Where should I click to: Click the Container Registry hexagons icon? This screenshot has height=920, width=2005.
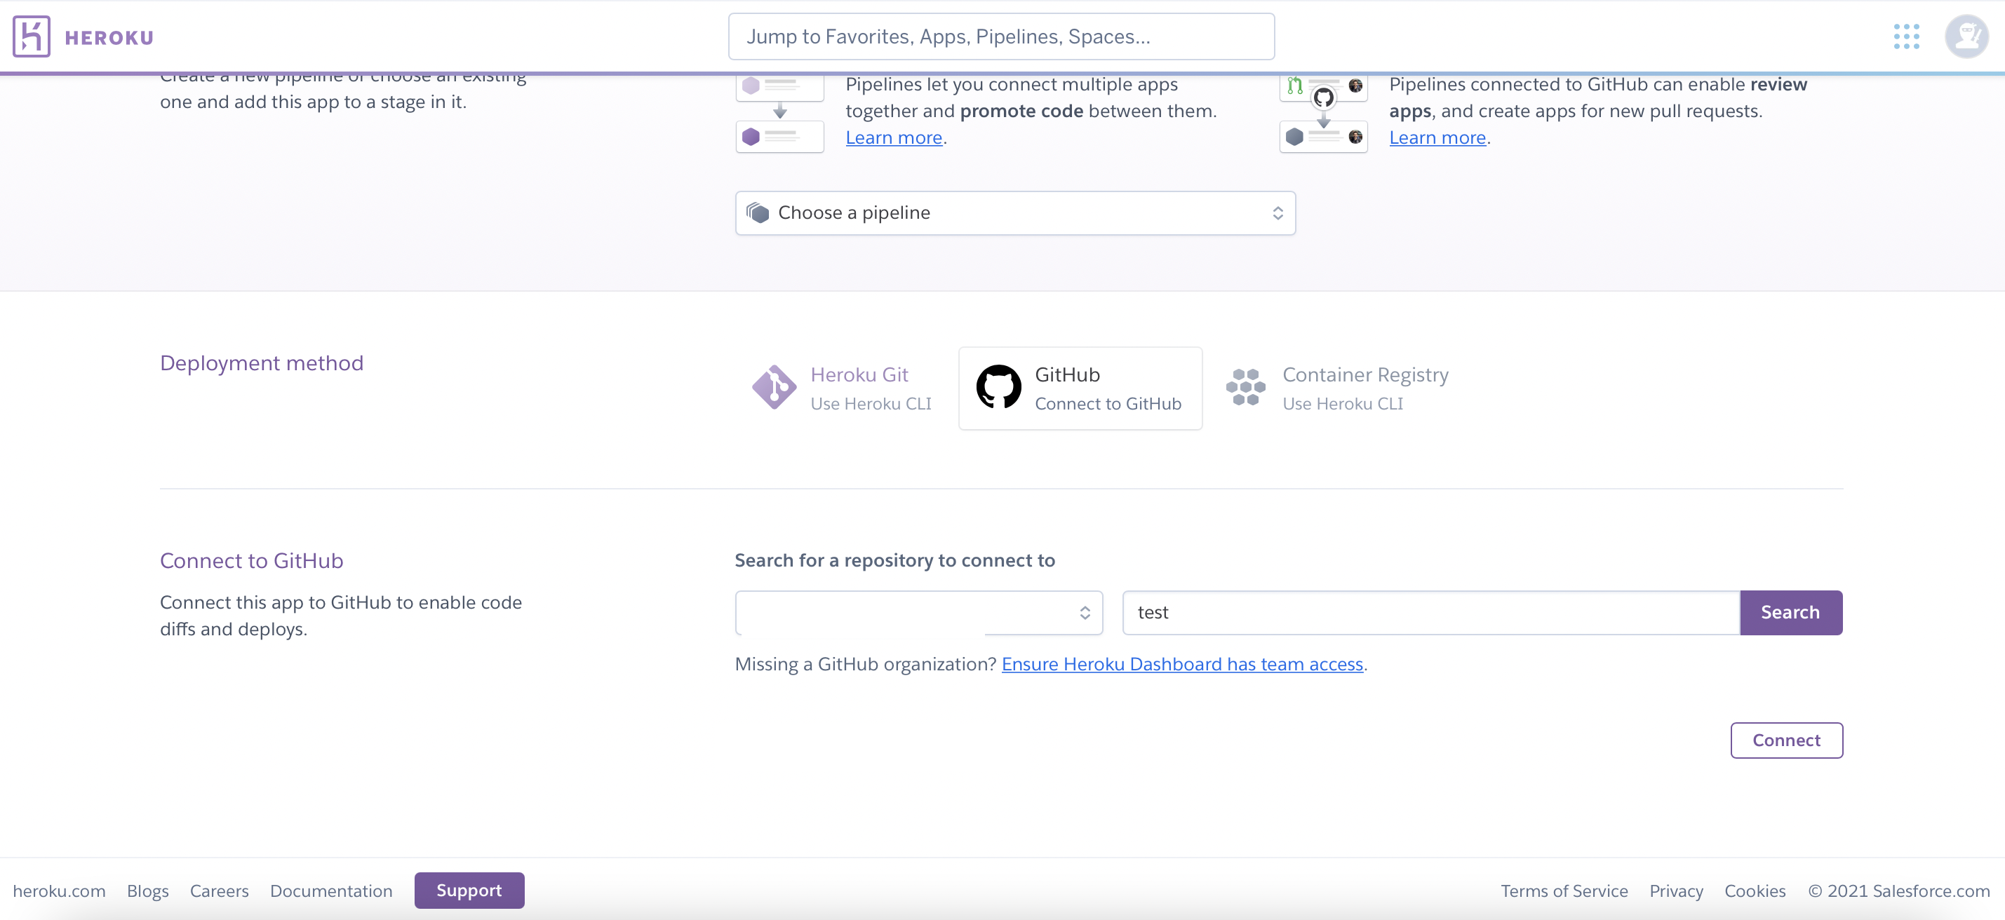click(x=1245, y=386)
